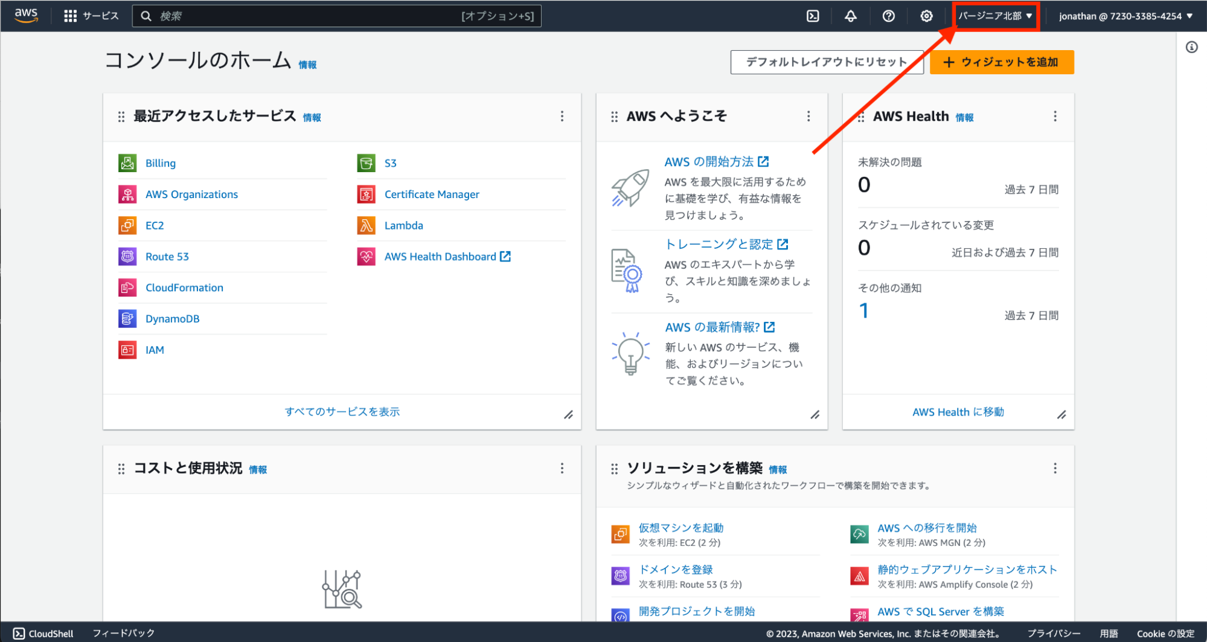Grab the コストと使用状況 drag handle
Screen dimensions: 1207x642
(121, 469)
